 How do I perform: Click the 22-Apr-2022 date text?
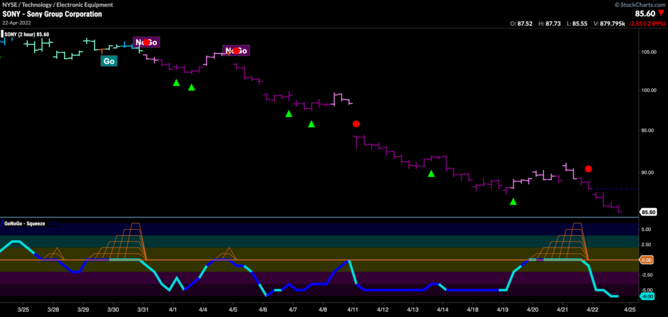pos(15,21)
